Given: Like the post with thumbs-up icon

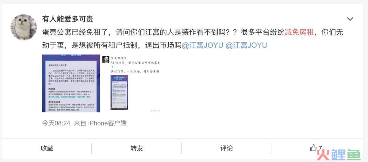Looking at the screenshot, I should (313, 148).
